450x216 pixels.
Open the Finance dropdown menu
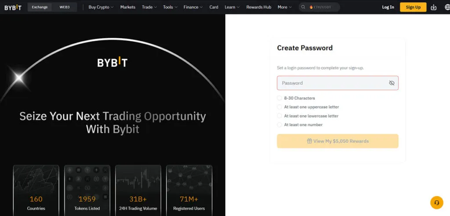pos(193,7)
